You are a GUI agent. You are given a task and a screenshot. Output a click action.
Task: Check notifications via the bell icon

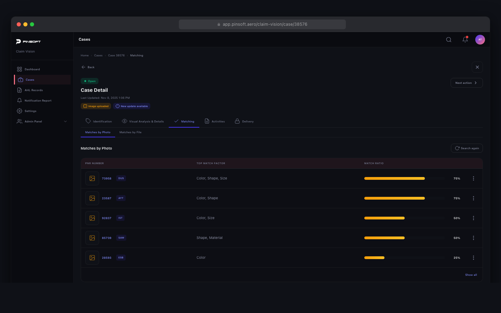pyautogui.click(x=465, y=39)
